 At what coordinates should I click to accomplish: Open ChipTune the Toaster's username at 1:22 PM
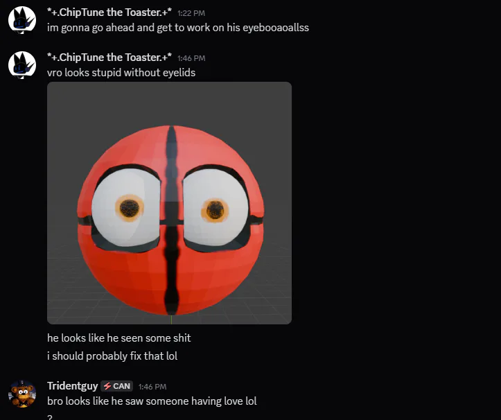click(109, 12)
